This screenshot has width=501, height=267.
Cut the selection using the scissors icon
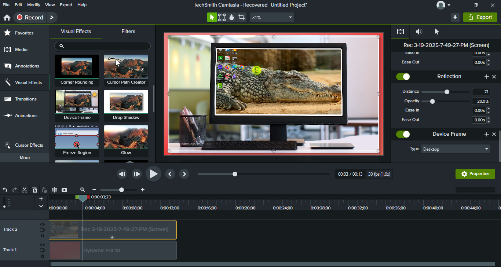pyautogui.click(x=24, y=190)
